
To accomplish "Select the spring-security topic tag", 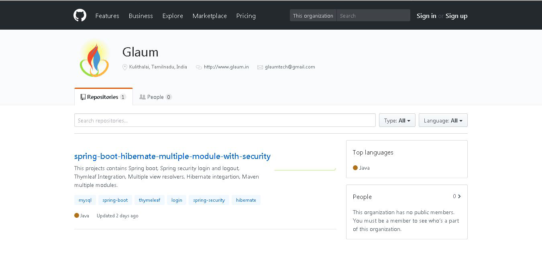I will [209, 200].
